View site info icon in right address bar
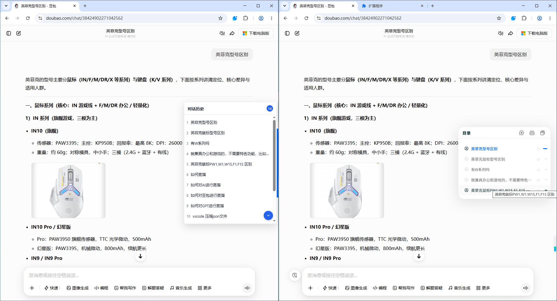557x301 pixels. point(319,18)
